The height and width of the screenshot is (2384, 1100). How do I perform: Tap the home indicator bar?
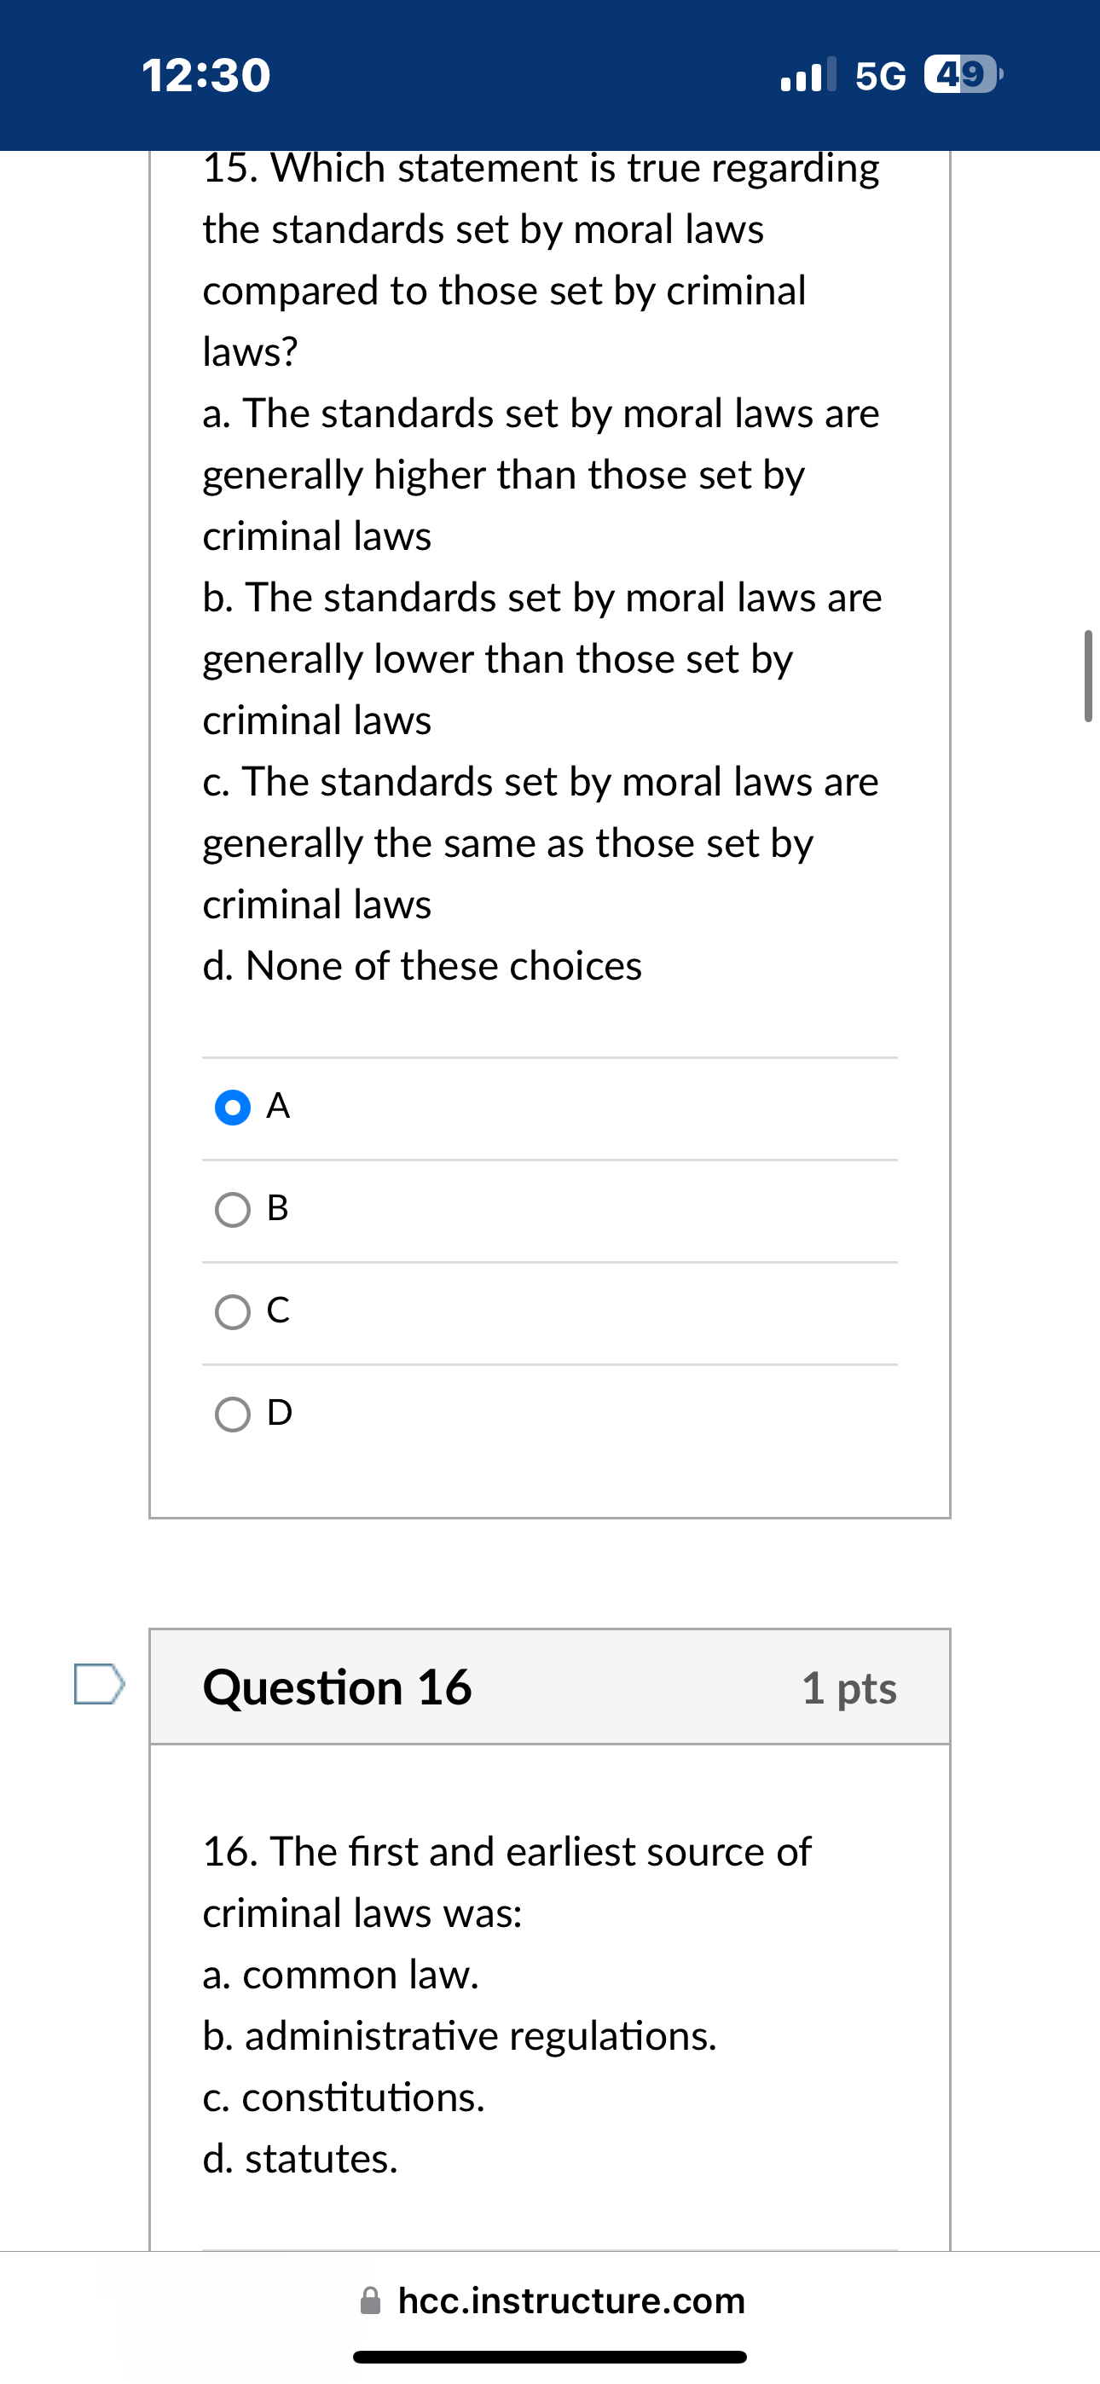(x=550, y=2358)
